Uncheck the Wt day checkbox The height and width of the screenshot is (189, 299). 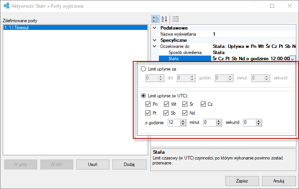tap(166, 104)
